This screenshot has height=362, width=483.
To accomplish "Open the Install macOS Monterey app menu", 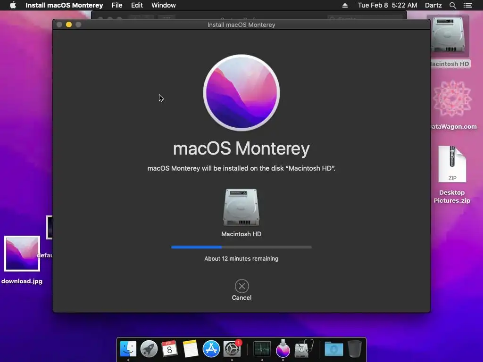I will point(64,5).
